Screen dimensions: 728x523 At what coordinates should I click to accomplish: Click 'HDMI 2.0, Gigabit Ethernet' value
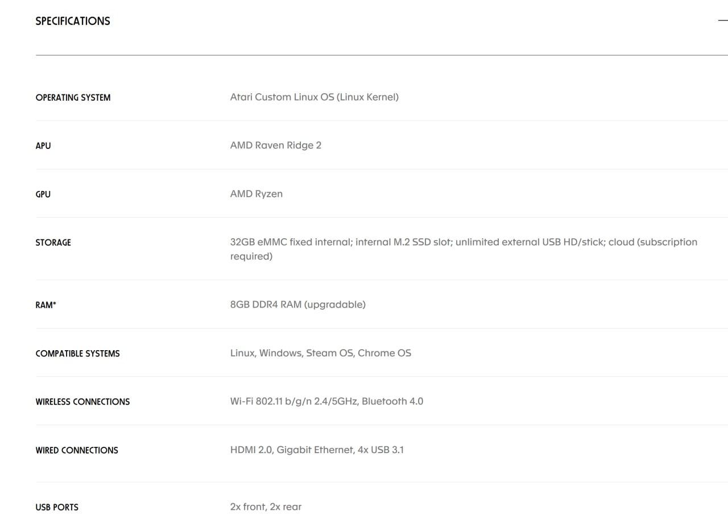pyautogui.click(x=317, y=450)
